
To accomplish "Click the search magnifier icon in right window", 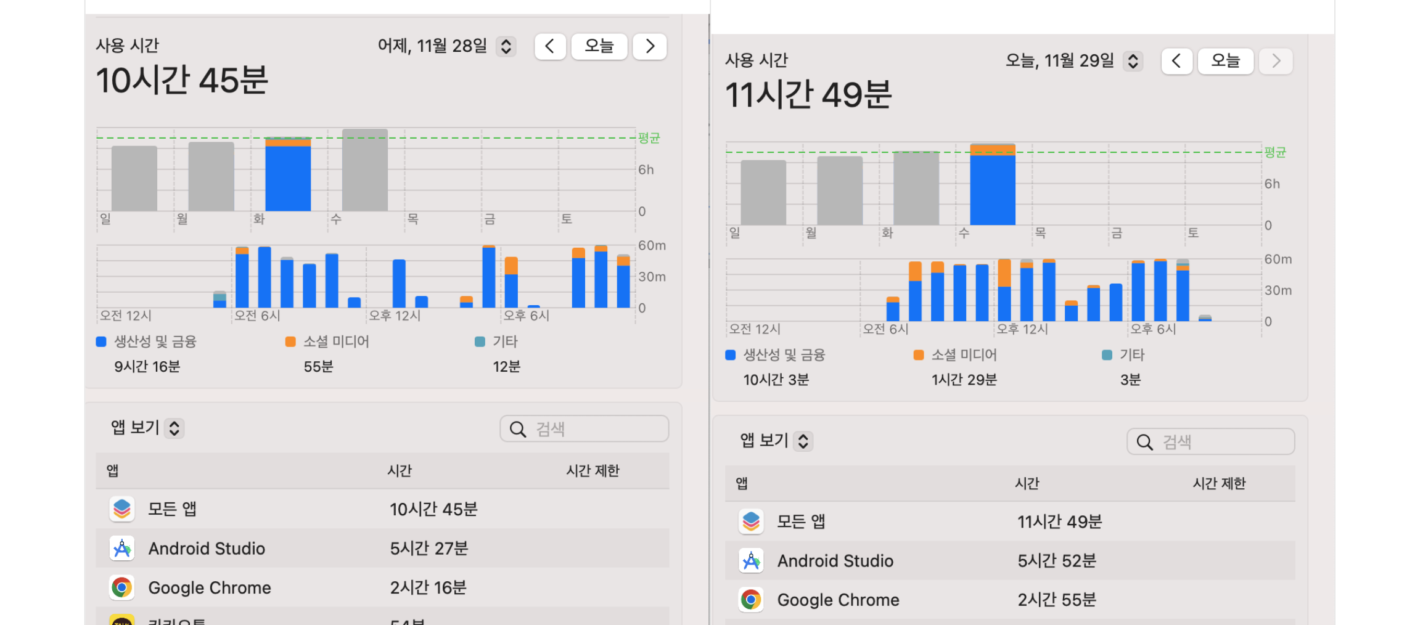I will [1144, 442].
